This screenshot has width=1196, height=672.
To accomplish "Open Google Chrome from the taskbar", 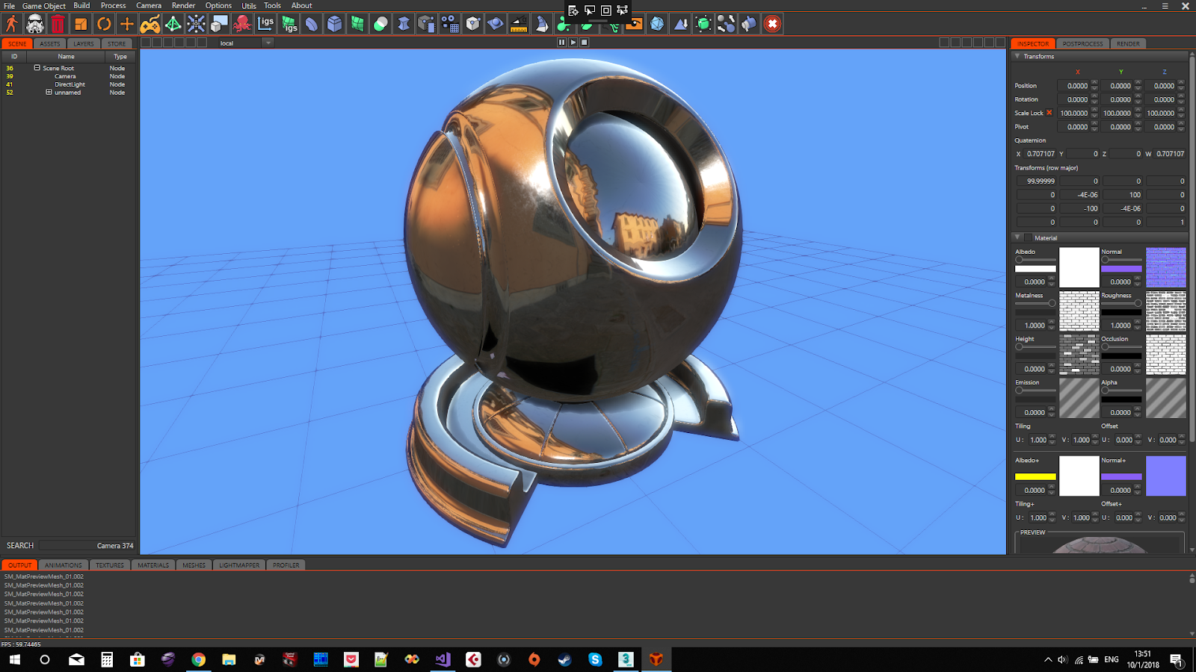I will click(199, 659).
